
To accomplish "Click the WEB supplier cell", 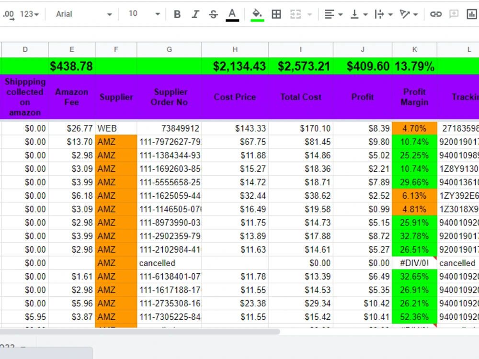I will coord(116,128).
